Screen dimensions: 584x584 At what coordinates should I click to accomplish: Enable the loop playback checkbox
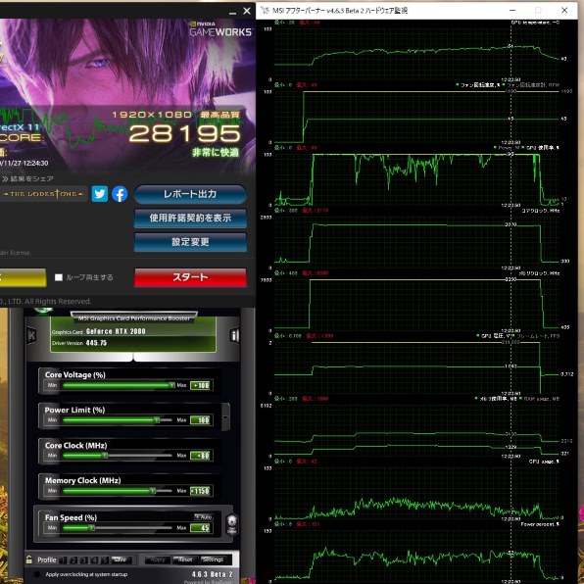(59, 277)
